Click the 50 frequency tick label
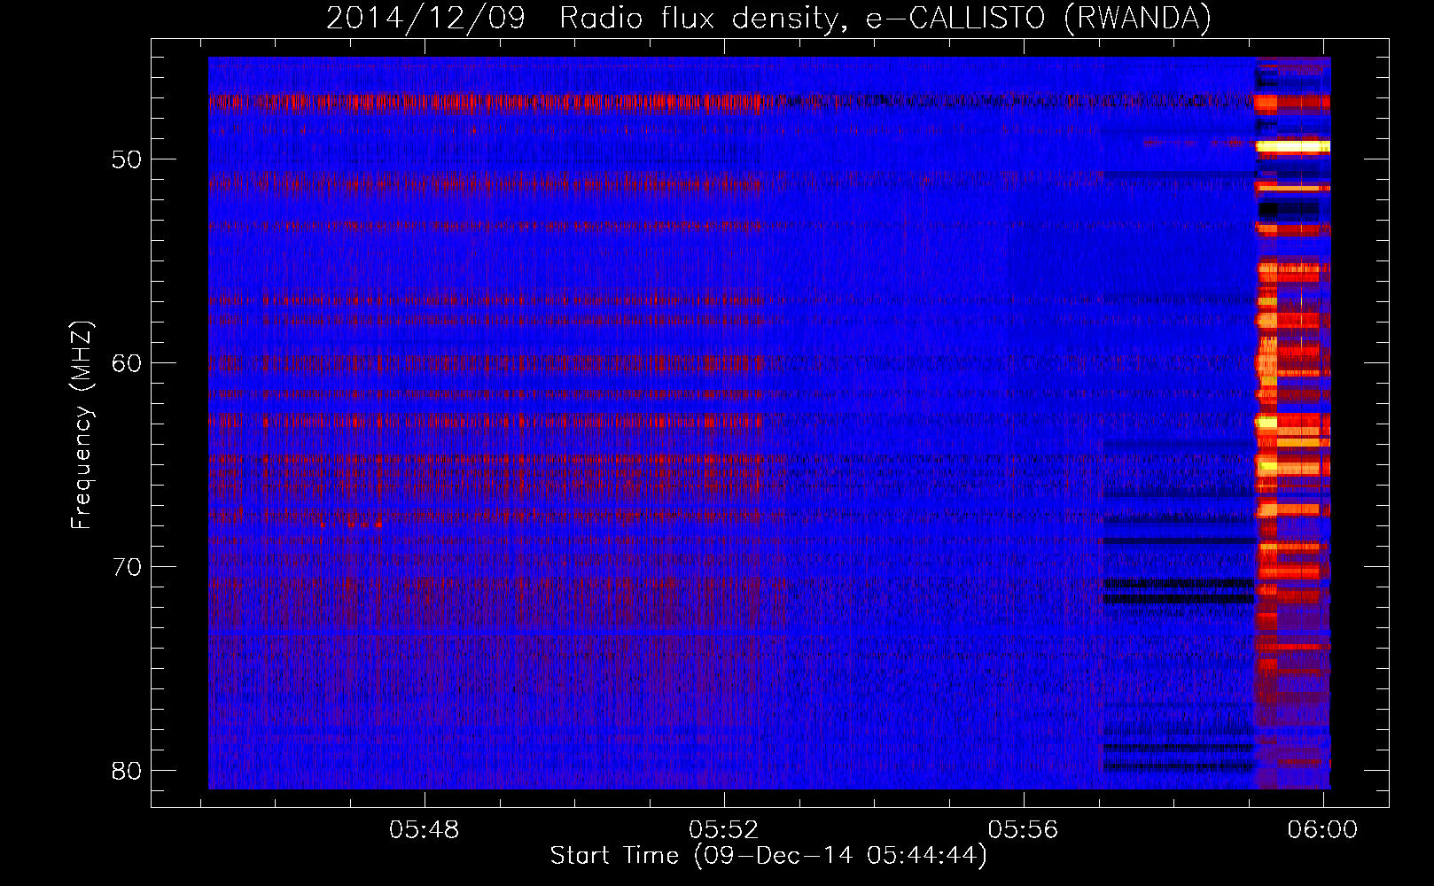The width and height of the screenshot is (1434, 886). [127, 160]
